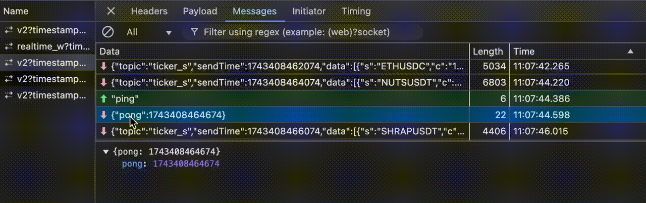Click the down arrow on SHRAPUSDT message
Viewport: 646px width, 203px height.
pos(104,132)
